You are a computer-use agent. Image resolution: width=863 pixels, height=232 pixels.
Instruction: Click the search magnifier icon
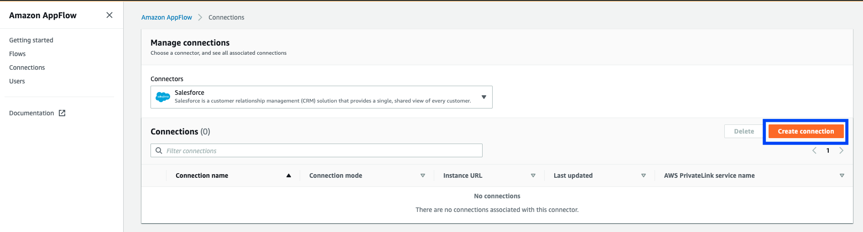coord(159,150)
